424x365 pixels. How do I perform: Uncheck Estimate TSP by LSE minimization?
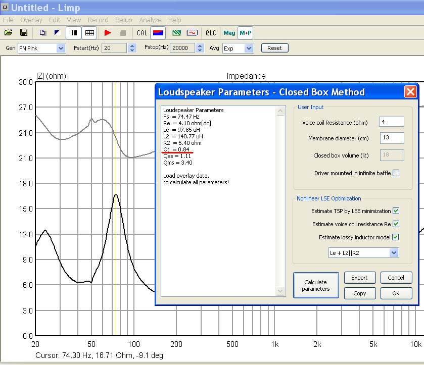(396, 211)
